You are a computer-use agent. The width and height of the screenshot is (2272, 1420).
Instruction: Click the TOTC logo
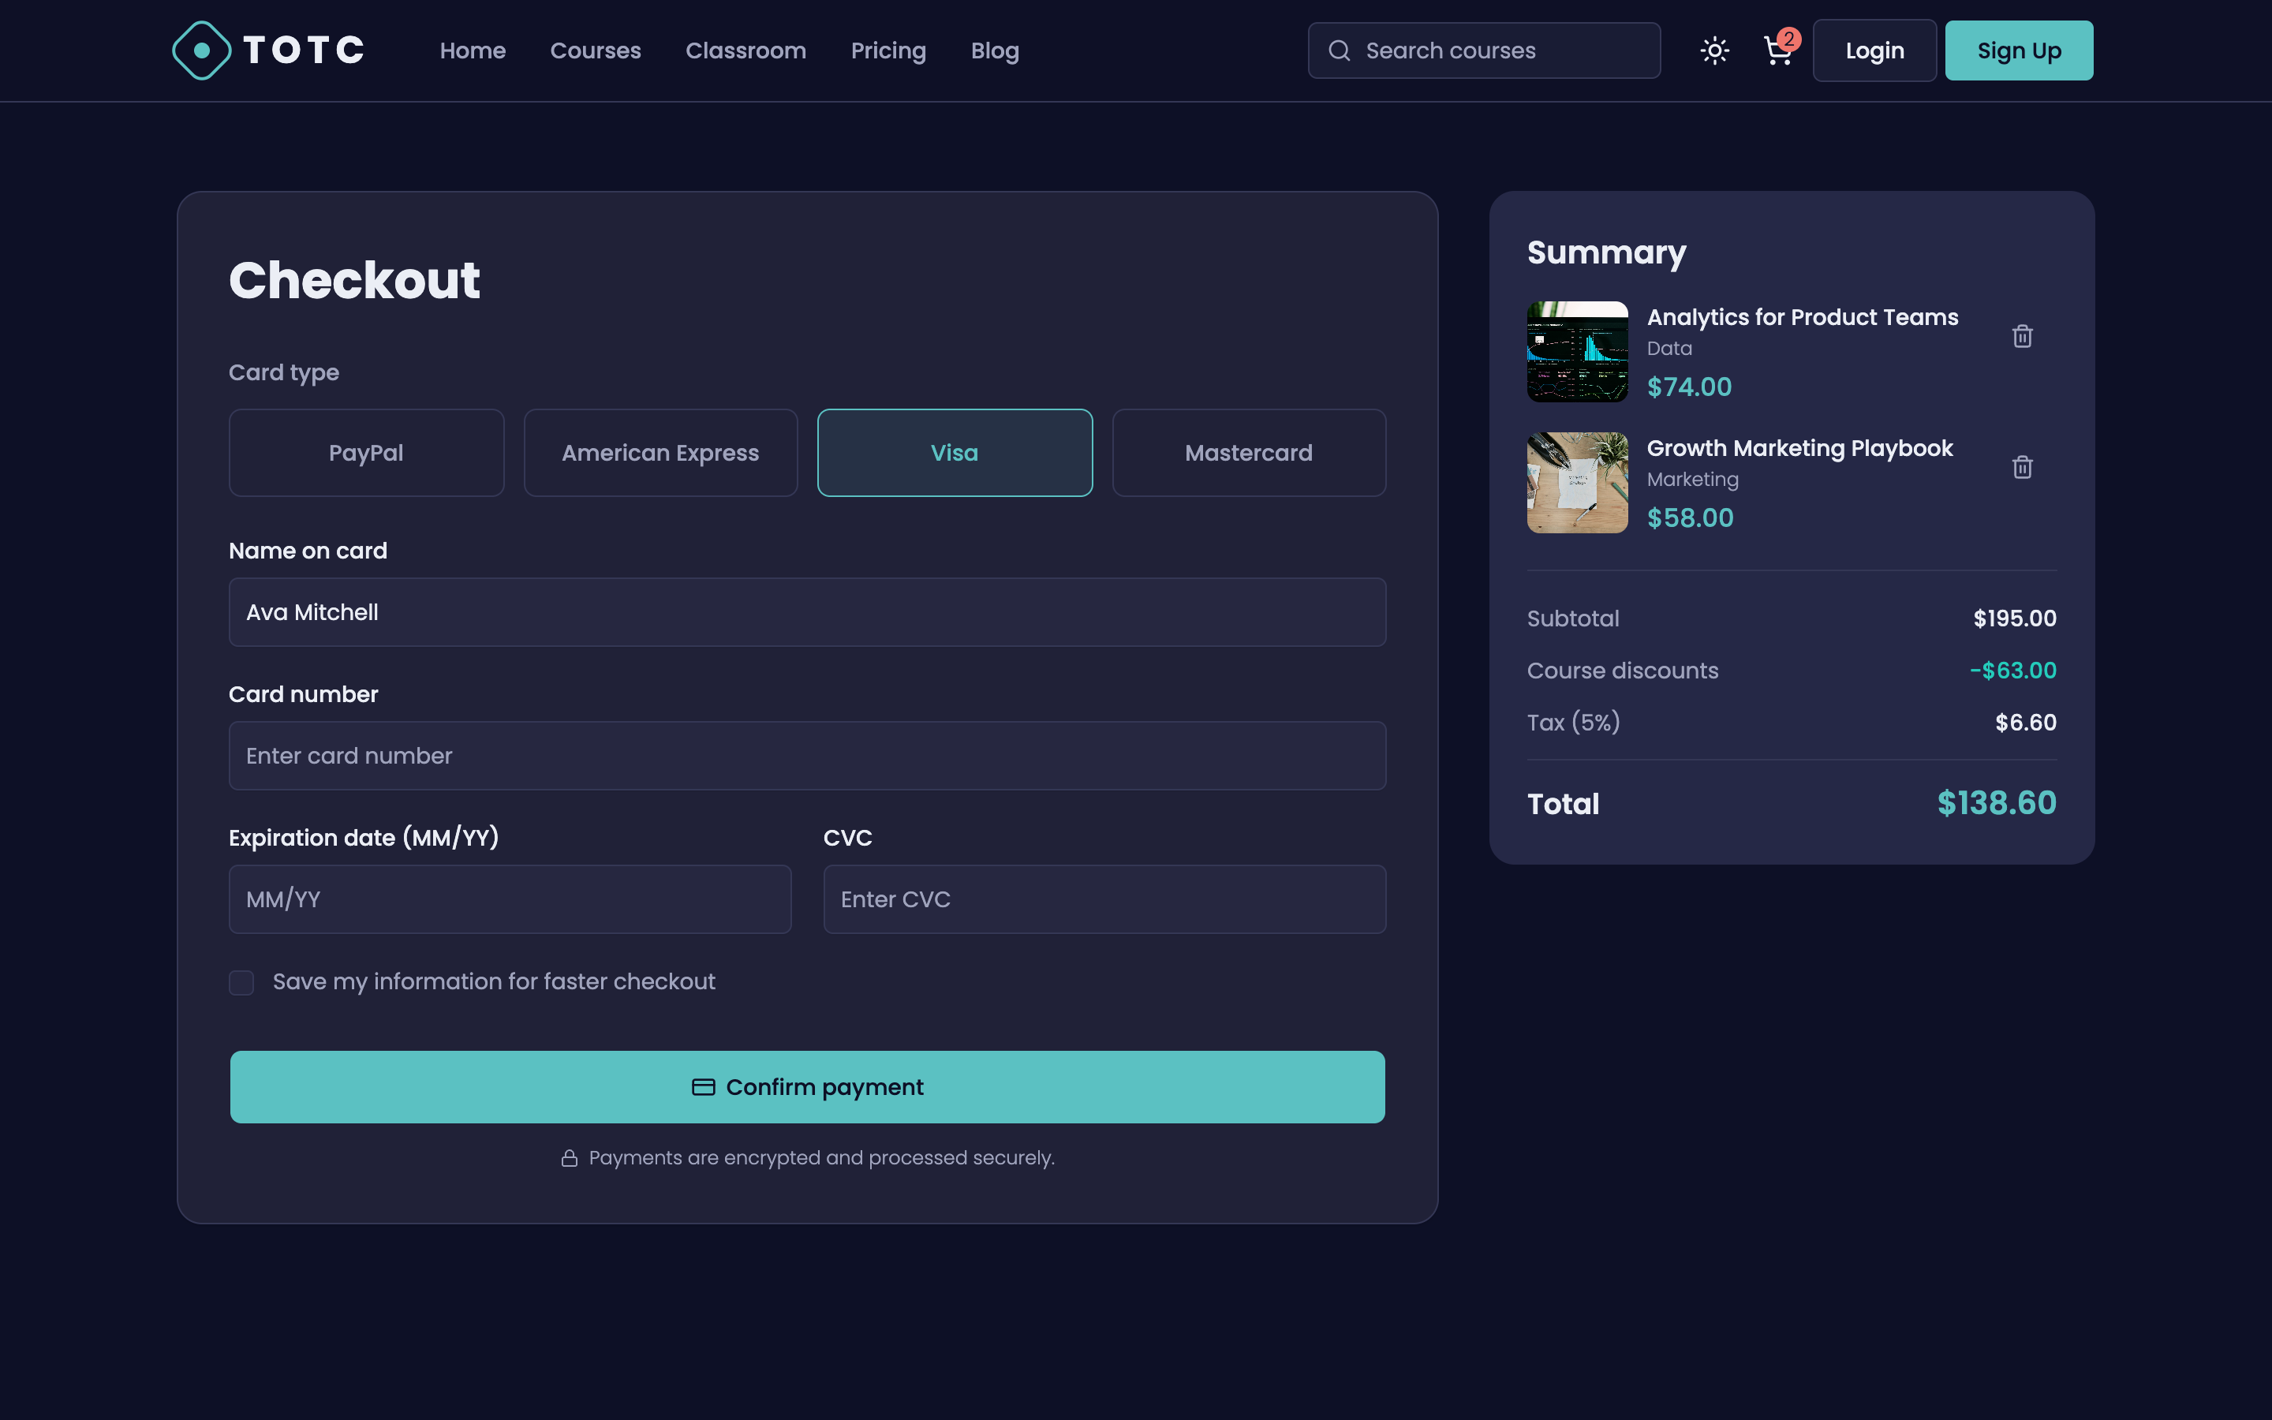click(x=268, y=50)
